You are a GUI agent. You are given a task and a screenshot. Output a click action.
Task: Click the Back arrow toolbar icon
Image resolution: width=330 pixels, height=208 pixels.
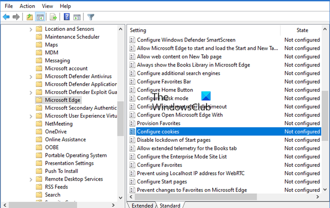(6, 17)
